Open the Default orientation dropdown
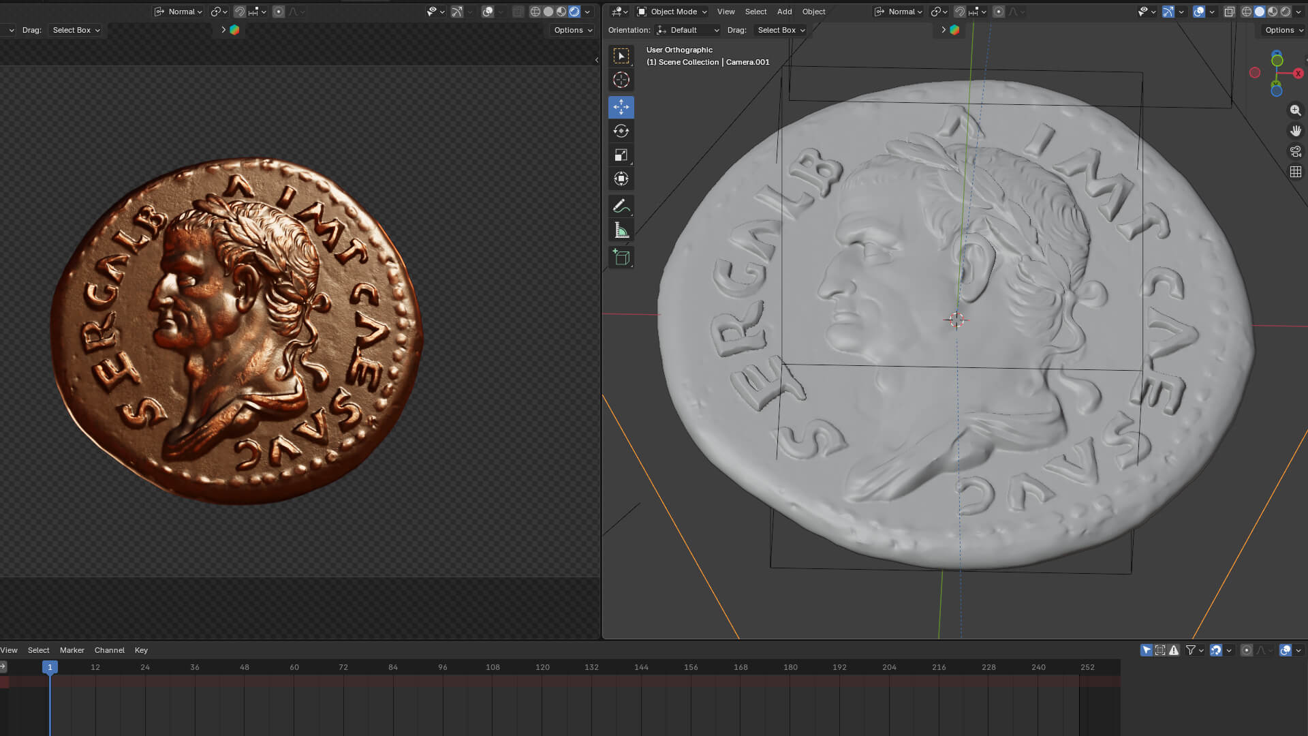The width and height of the screenshot is (1308, 736). pyautogui.click(x=687, y=30)
